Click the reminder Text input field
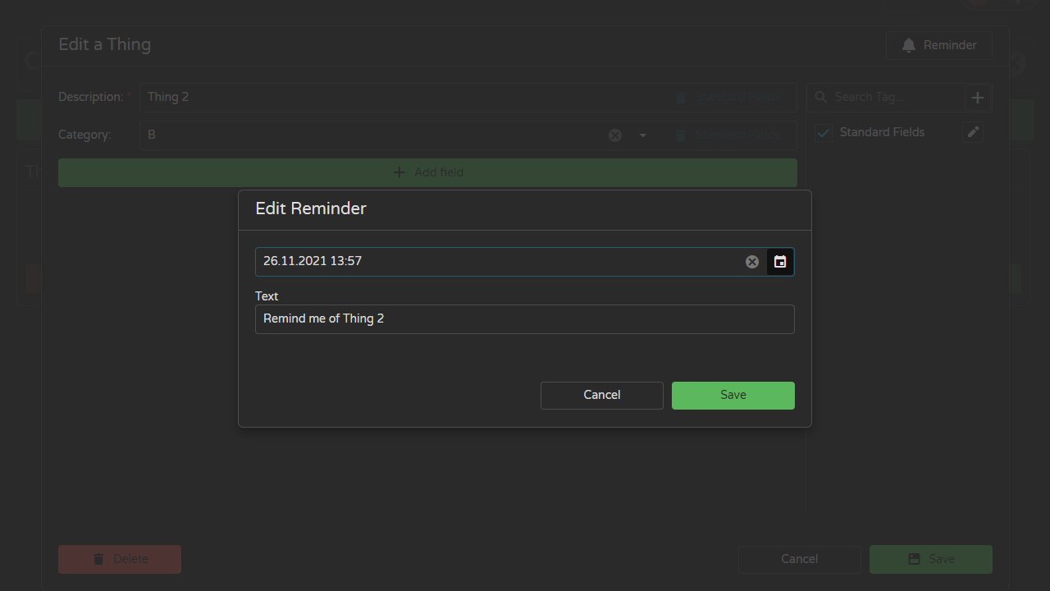This screenshot has width=1050, height=591. [525, 319]
